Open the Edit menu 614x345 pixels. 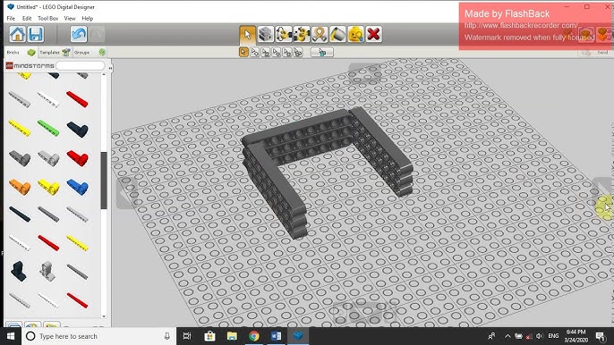(x=27, y=19)
